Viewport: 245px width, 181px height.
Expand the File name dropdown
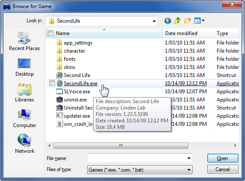(x=189, y=158)
